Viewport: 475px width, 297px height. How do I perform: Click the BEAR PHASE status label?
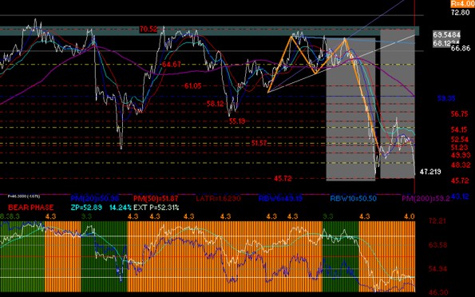click(x=31, y=208)
